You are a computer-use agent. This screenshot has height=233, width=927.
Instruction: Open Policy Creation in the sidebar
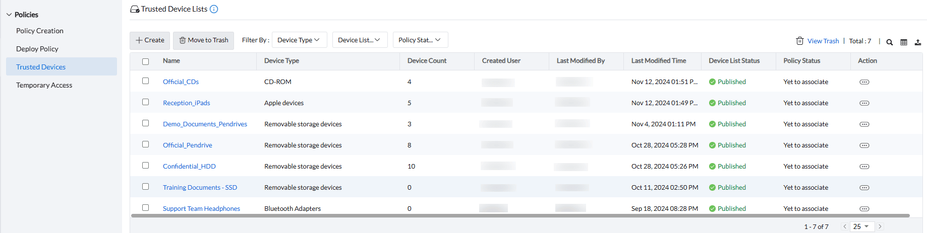(x=40, y=31)
